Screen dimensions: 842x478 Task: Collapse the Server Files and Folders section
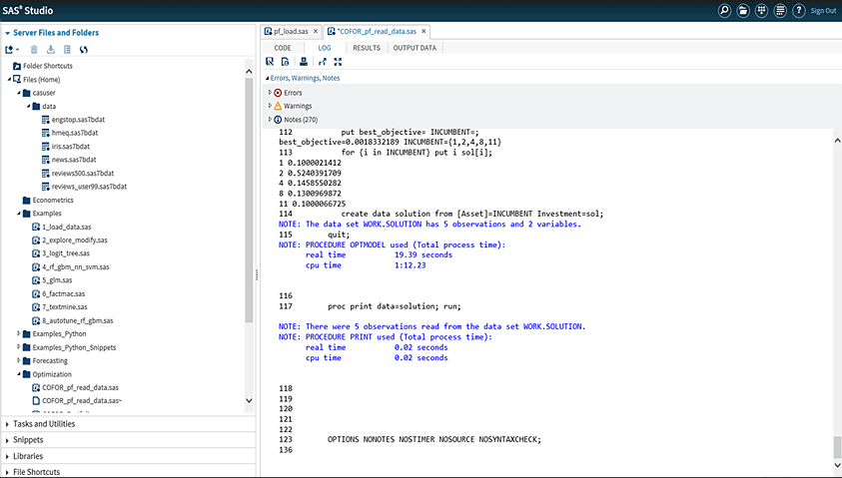pyautogui.click(x=8, y=33)
